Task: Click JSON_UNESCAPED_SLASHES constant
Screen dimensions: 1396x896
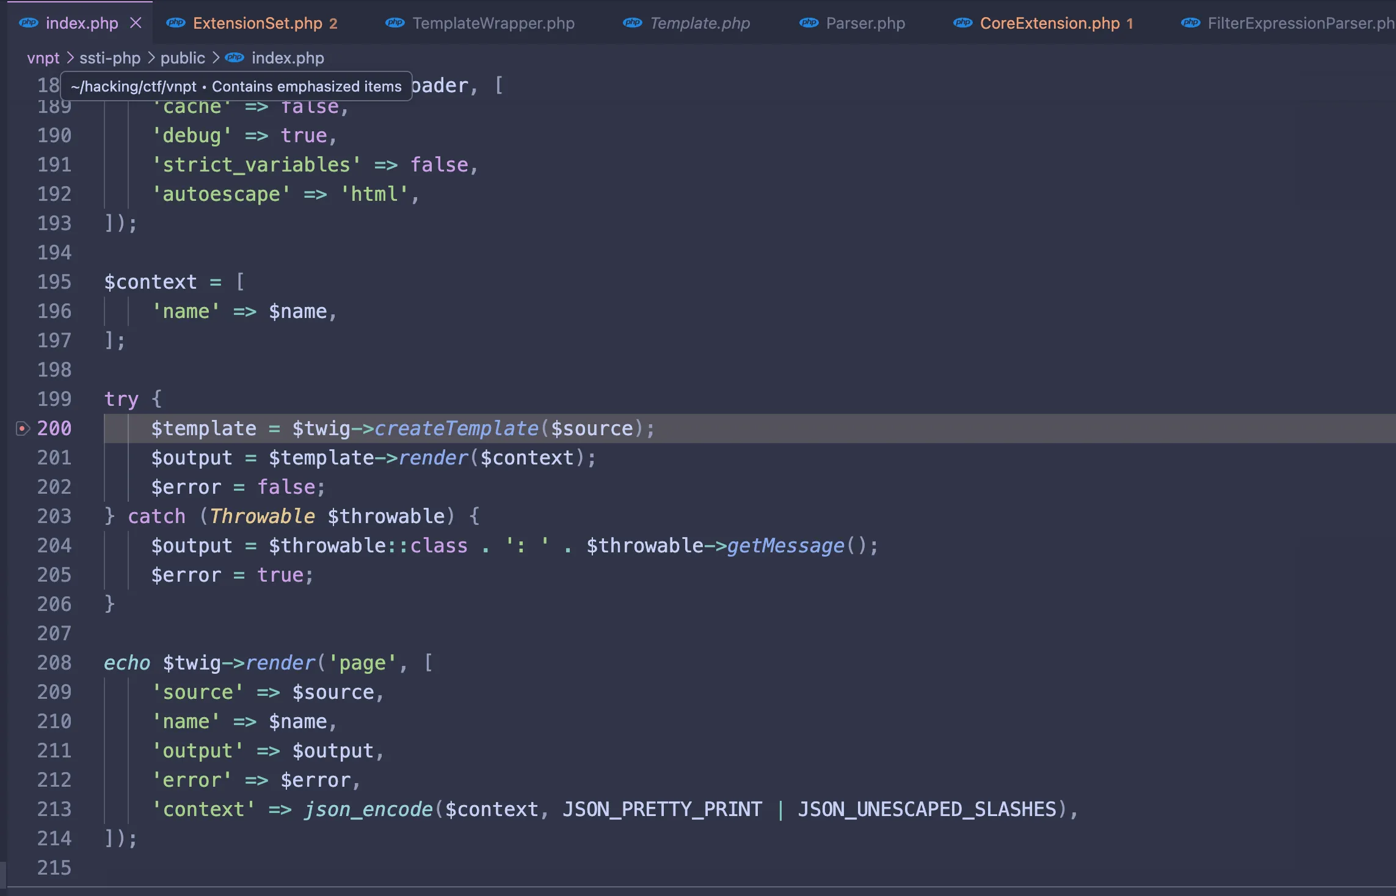Action: coord(927,809)
